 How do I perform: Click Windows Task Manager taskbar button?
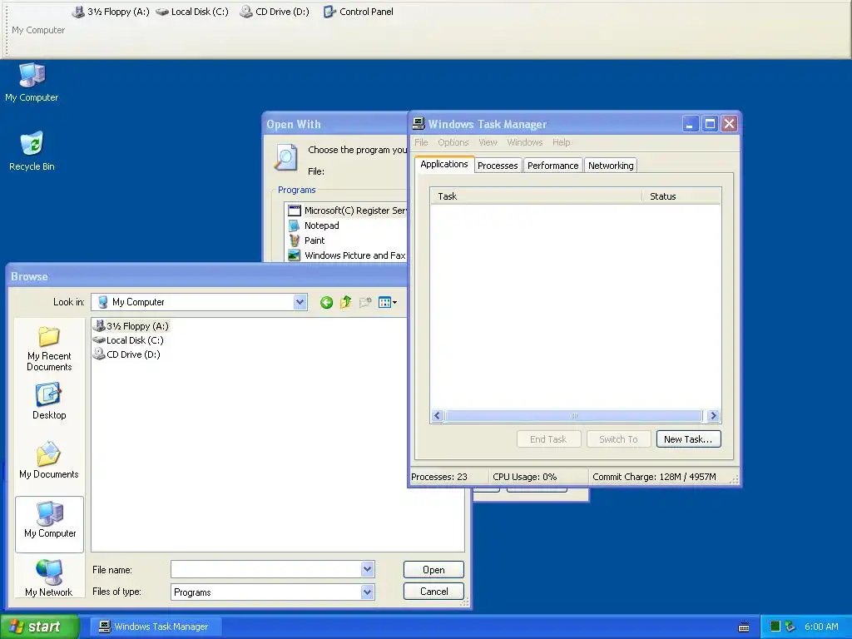tap(156, 627)
